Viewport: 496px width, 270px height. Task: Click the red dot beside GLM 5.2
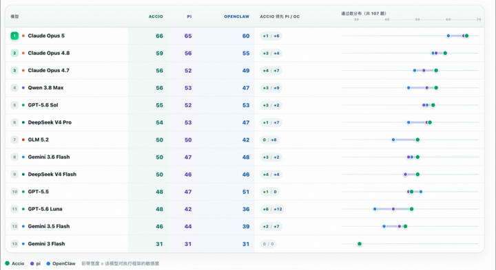[x=23, y=139]
